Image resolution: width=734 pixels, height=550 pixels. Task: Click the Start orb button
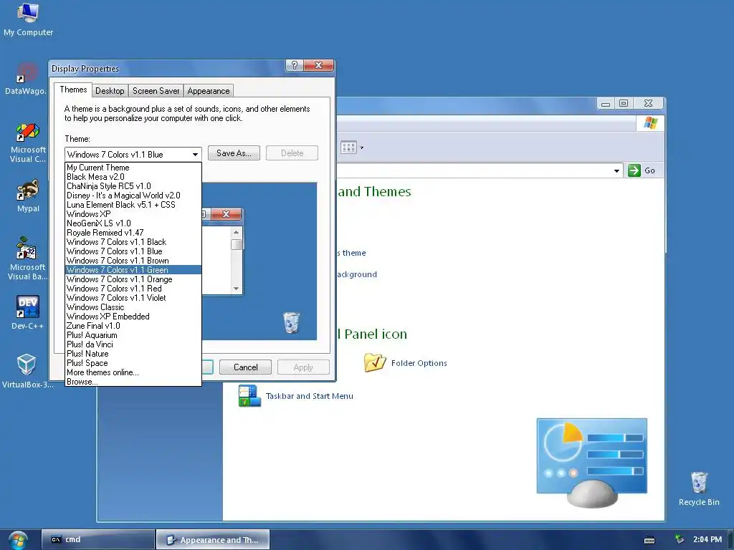[x=18, y=540]
